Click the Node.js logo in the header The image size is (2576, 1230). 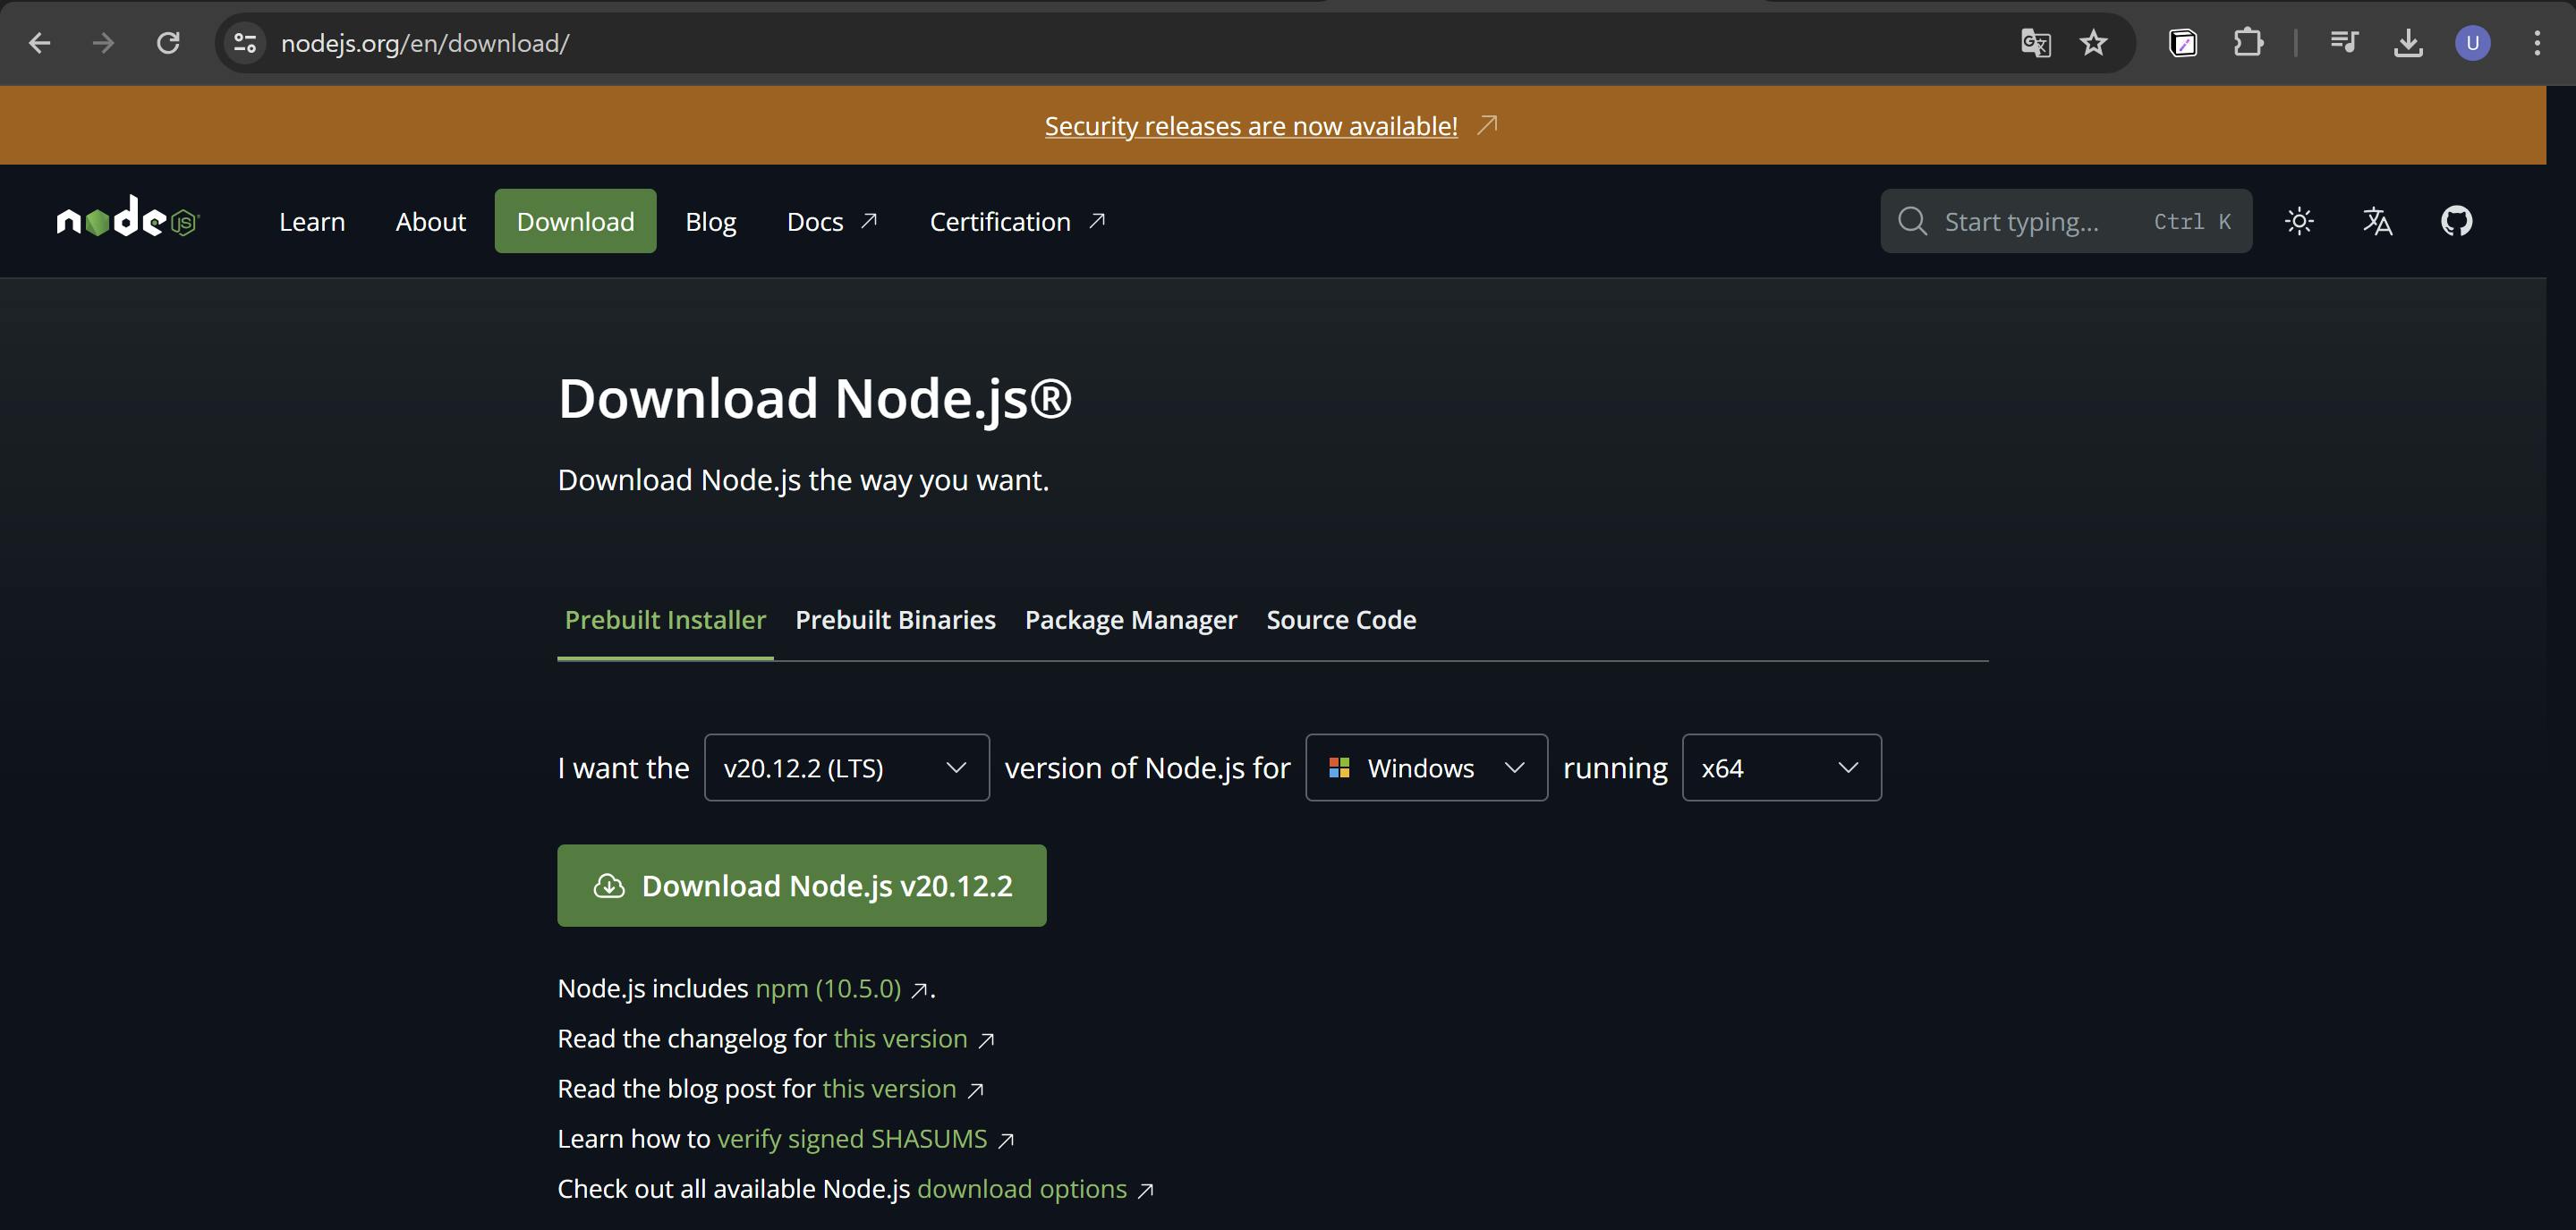pyautogui.click(x=128, y=219)
